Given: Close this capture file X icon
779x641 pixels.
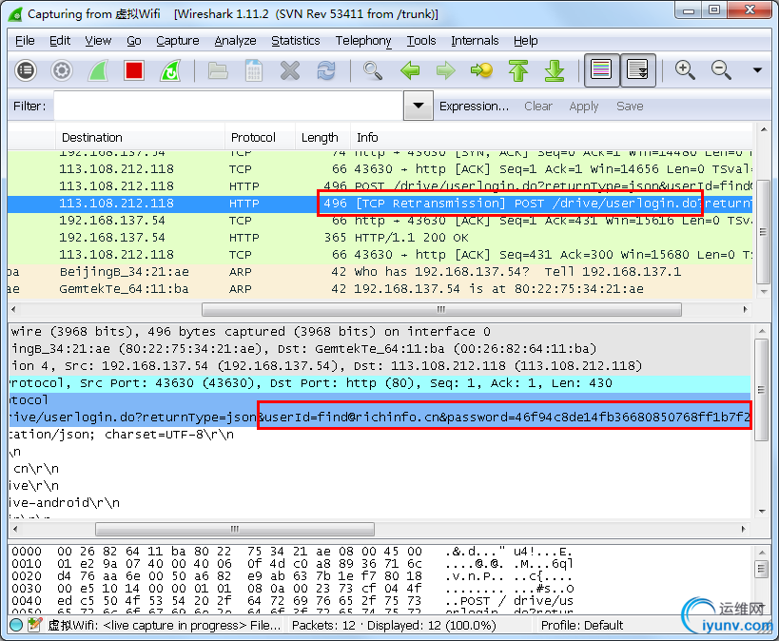Looking at the screenshot, I should (x=290, y=70).
